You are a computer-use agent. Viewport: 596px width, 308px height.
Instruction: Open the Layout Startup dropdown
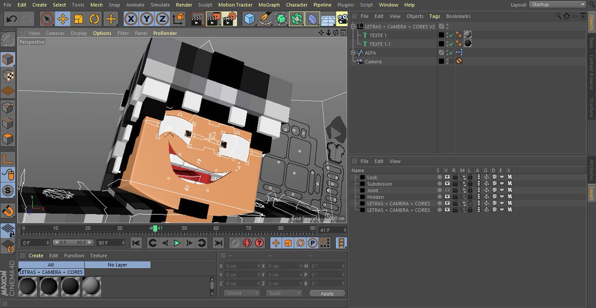[x=557, y=4]
